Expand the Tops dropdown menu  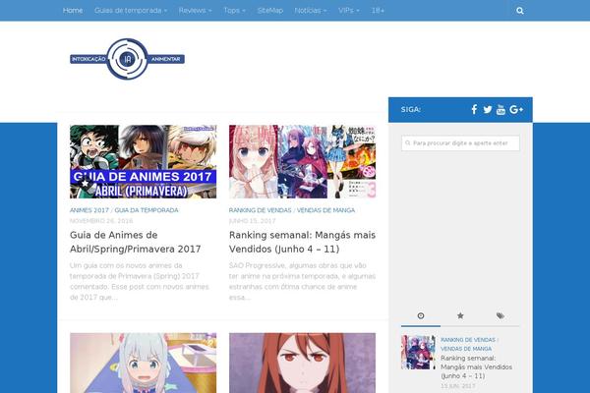(x=234, y=11)
